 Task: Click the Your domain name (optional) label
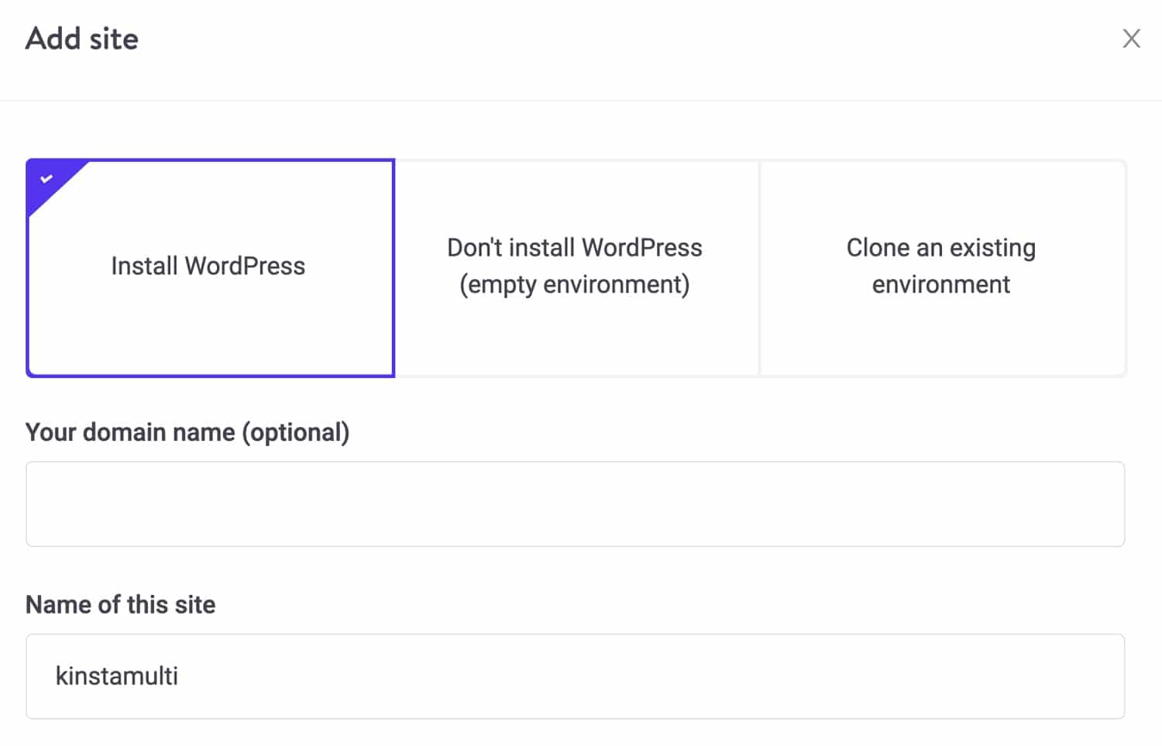[187, 432]
